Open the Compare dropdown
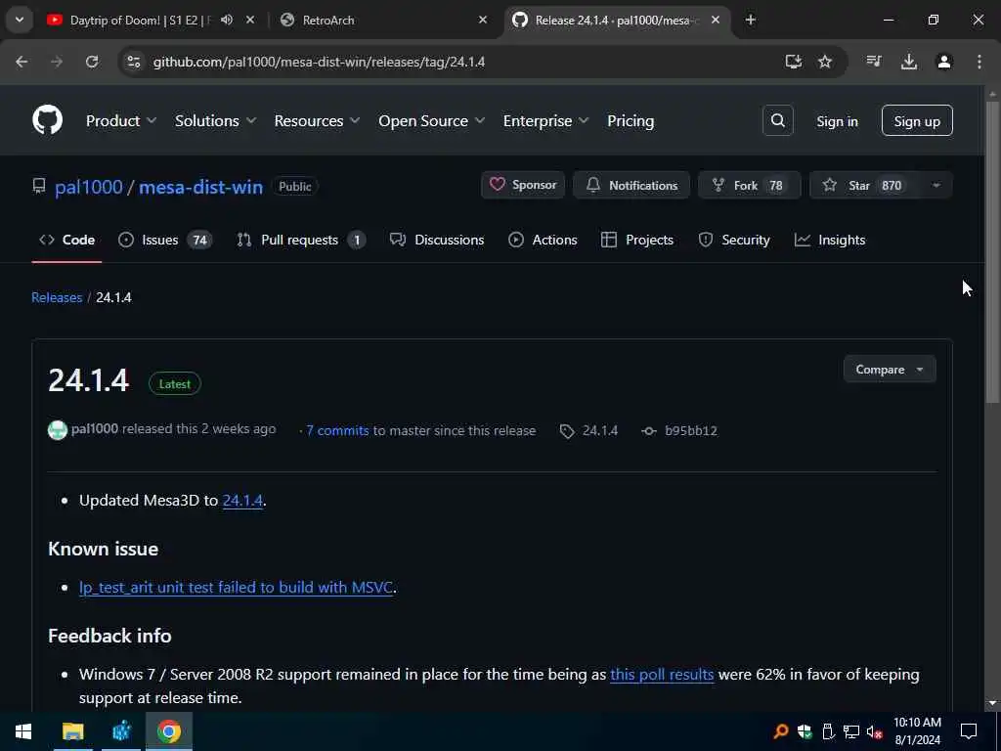Image resolution: width=1001 pixels, height=751 pixels. coord(890,369)
